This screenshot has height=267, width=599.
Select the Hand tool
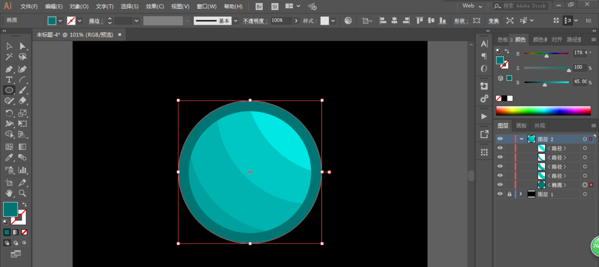click(9, 193)
